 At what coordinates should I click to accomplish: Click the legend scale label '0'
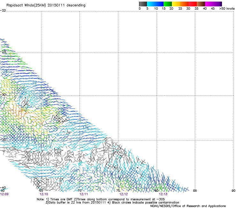point(140,9)
